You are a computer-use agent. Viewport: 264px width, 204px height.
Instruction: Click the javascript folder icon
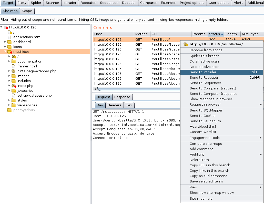pyautogui.click(x=14, y=91)
